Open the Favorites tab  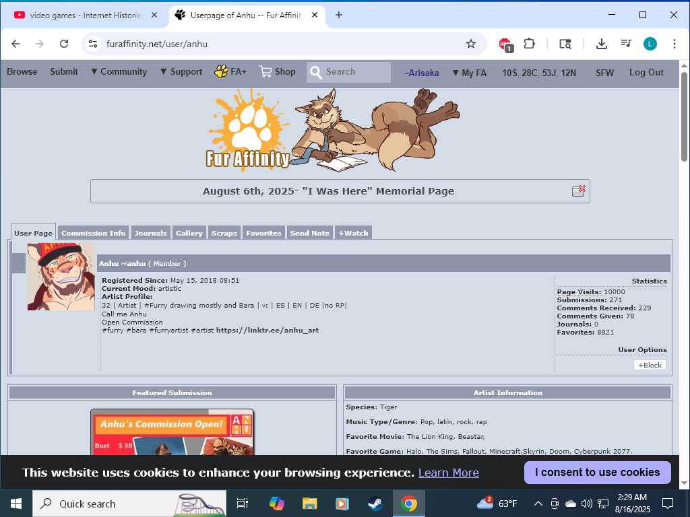[263, 233]
